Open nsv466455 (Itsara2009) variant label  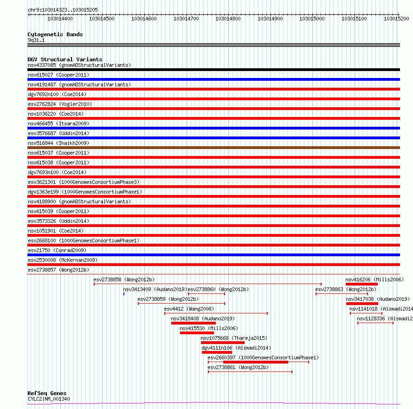click(58, 123)
